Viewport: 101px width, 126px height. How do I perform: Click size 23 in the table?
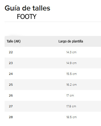[11, 63]
